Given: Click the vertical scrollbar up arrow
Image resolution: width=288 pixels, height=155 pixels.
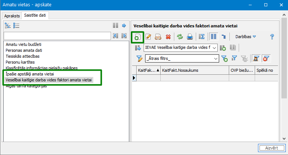Looking at the screenshot, I should coord(284,15).
